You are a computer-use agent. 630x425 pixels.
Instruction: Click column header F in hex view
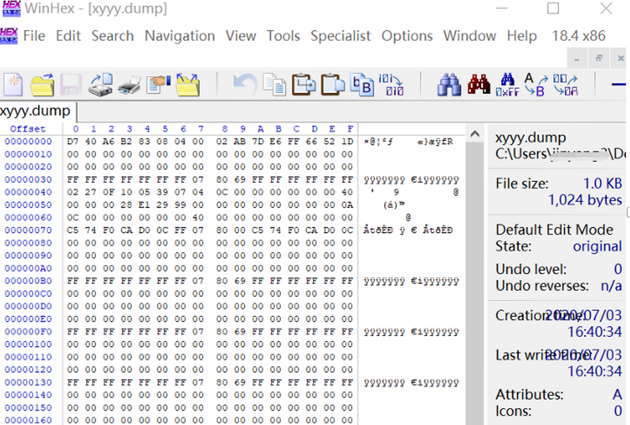[x=350, y=129]
